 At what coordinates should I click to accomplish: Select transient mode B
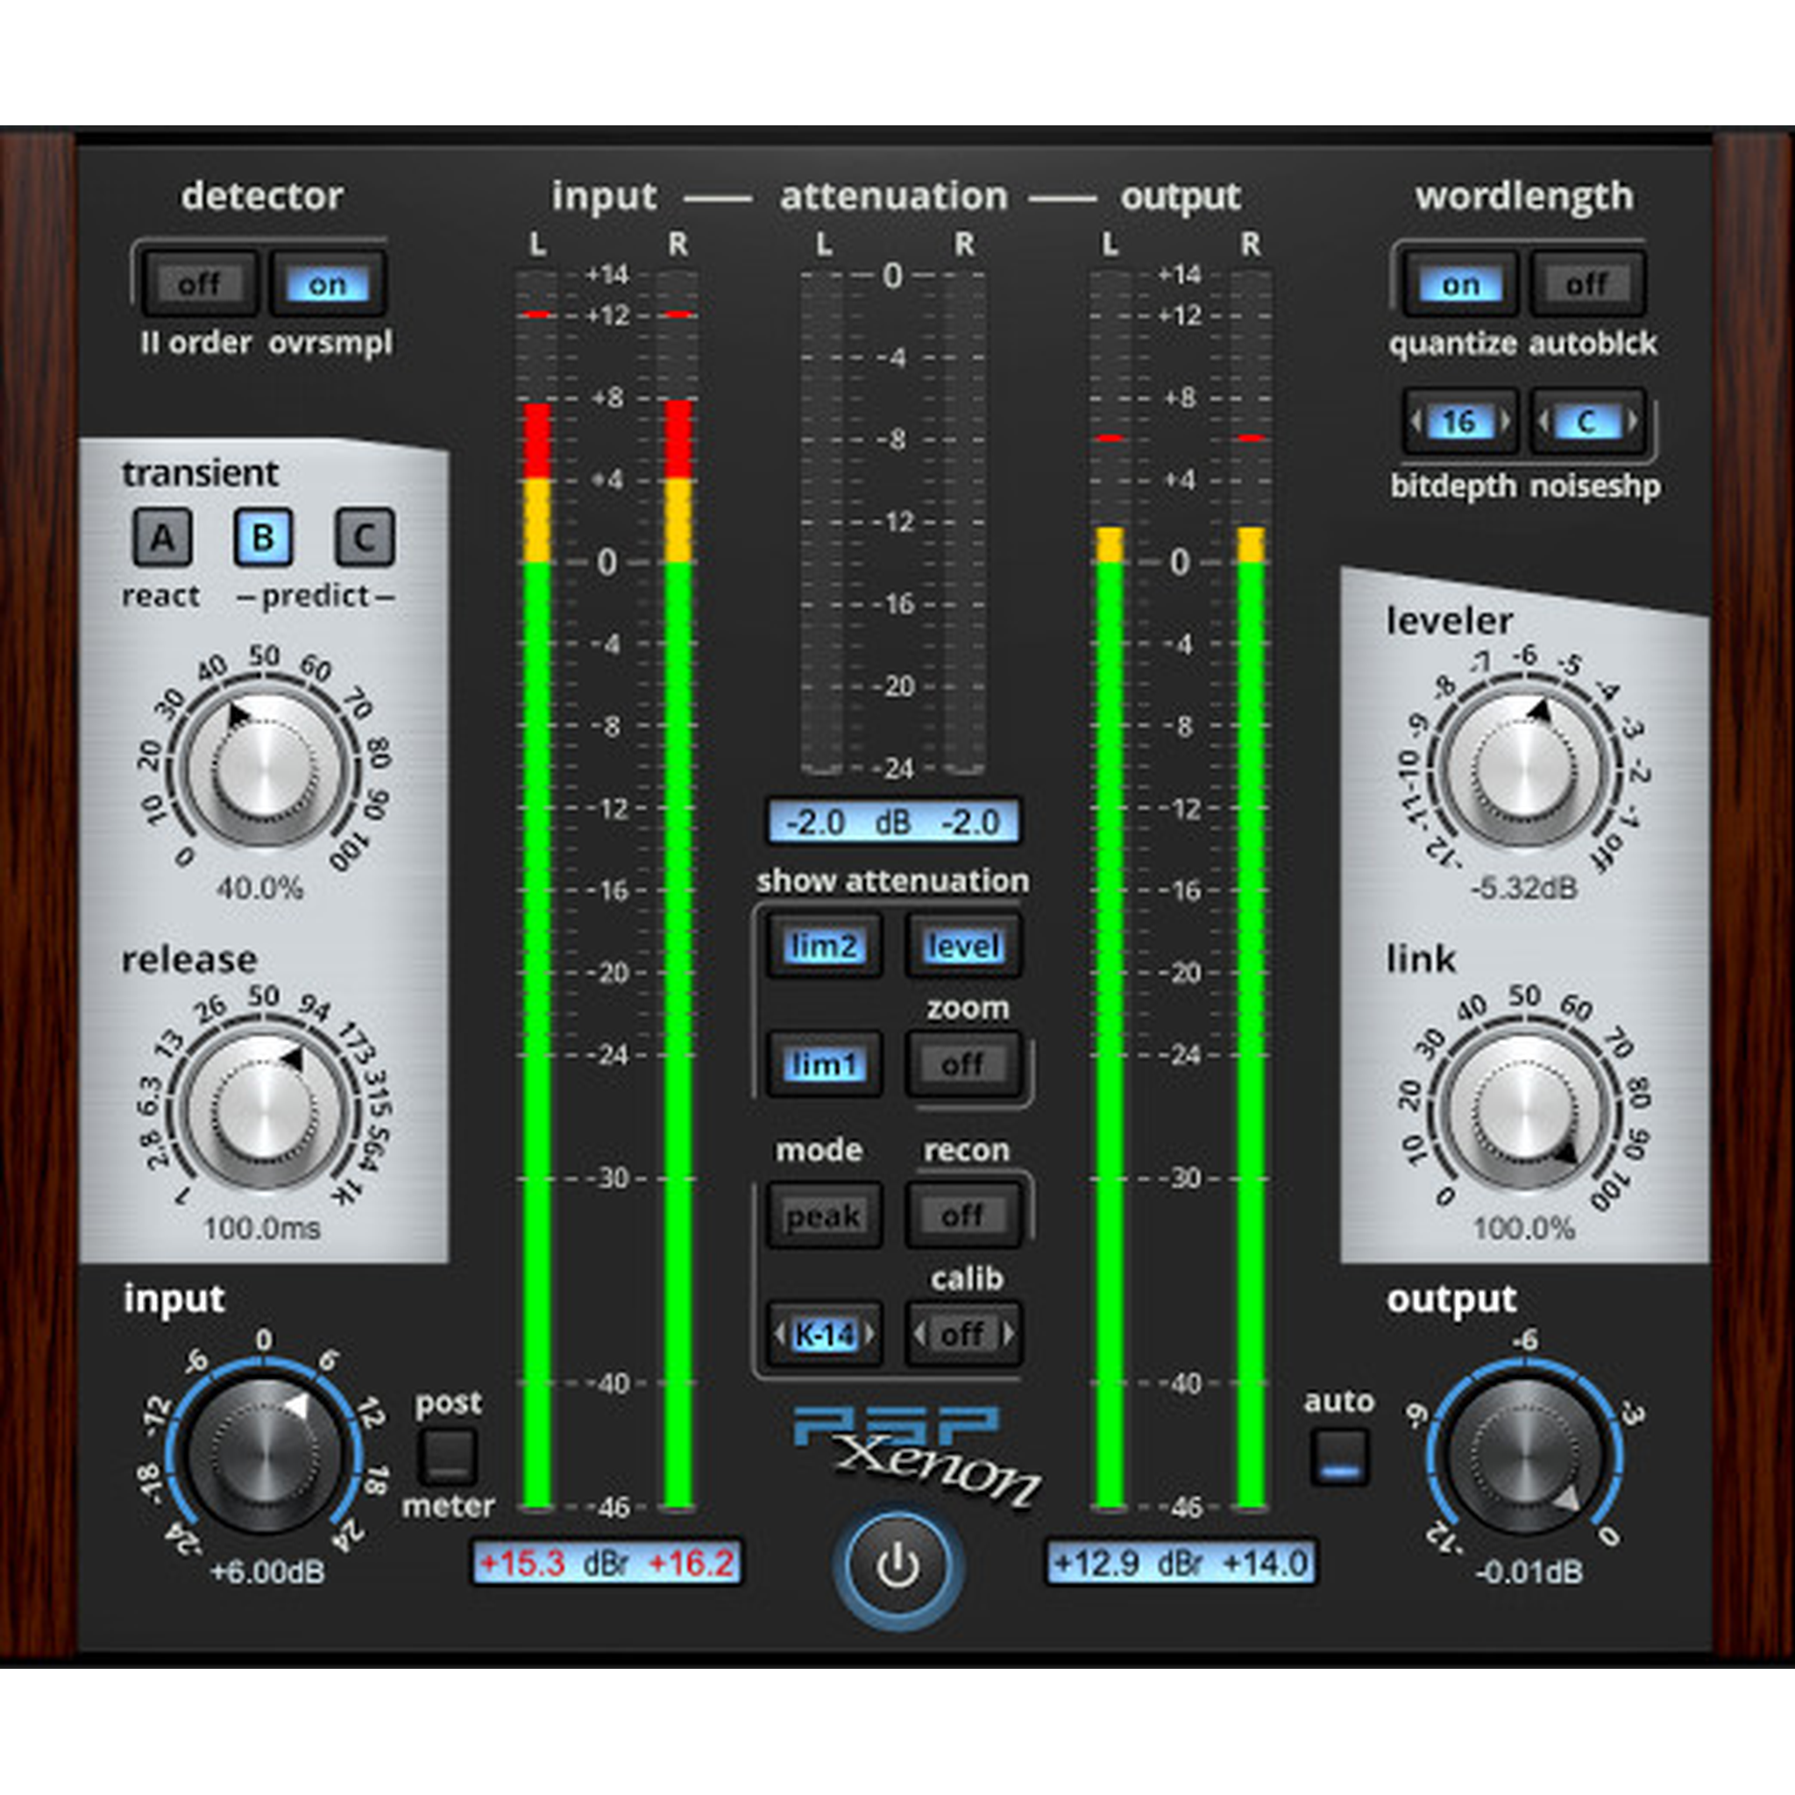(x=263, y=538)
